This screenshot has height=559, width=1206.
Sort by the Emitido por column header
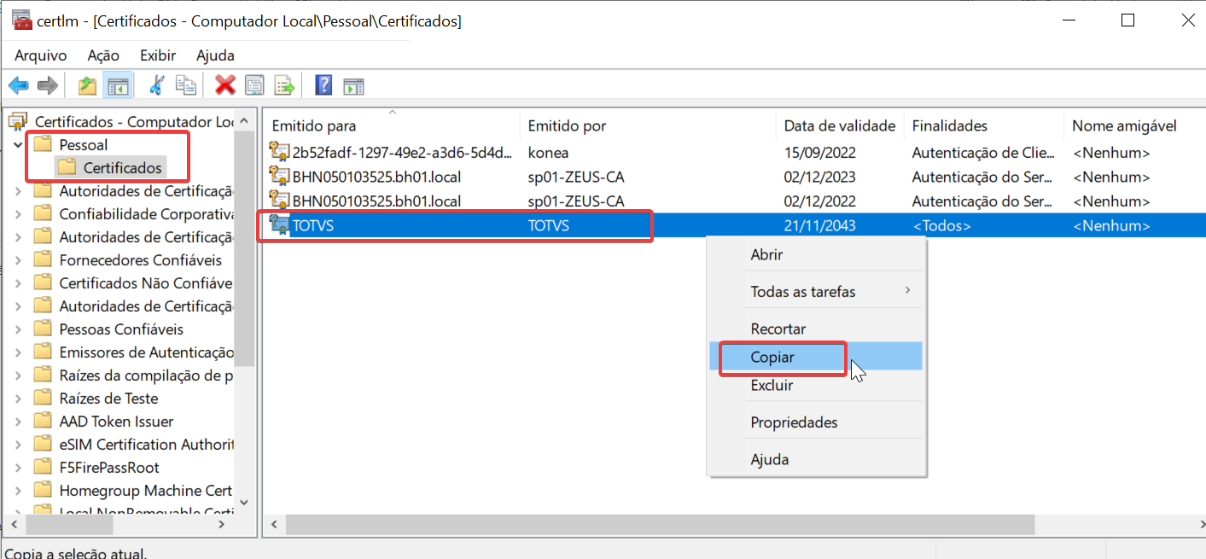point(648,125)
